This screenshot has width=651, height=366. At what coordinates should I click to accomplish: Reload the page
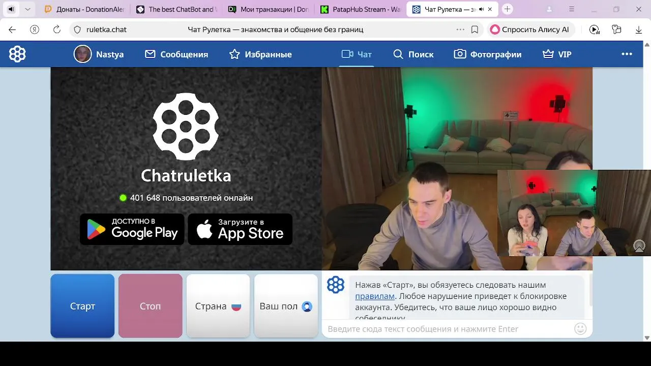(57, 29)
